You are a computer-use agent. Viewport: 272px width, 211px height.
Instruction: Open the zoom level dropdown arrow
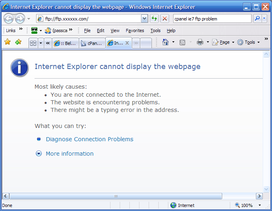pyautogui.click(x=260, y=205)
